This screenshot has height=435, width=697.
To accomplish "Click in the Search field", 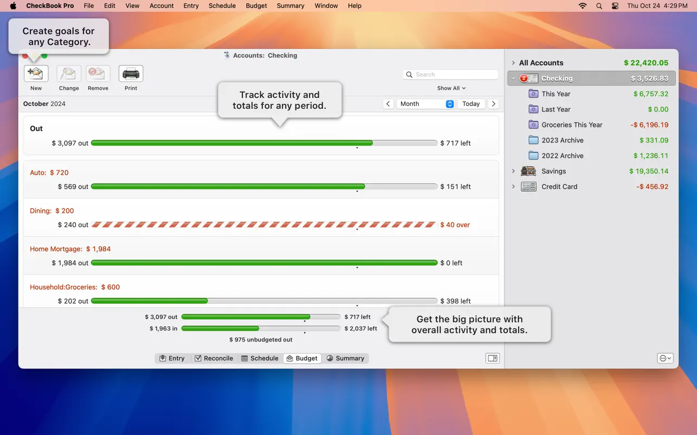I will [x=451, y=75].
